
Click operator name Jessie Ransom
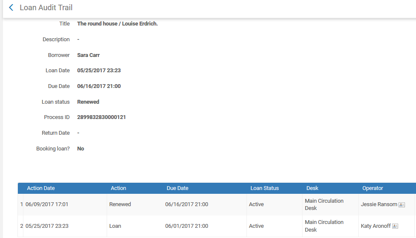pos(379,204)
